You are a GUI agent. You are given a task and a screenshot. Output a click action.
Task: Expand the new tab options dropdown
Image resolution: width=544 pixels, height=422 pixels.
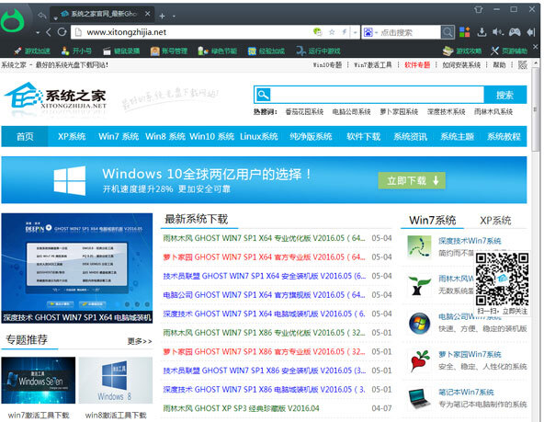tap(174, 17)
